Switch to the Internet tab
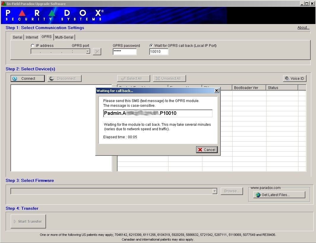Screen dimensions: 316x243 point(32,37)
